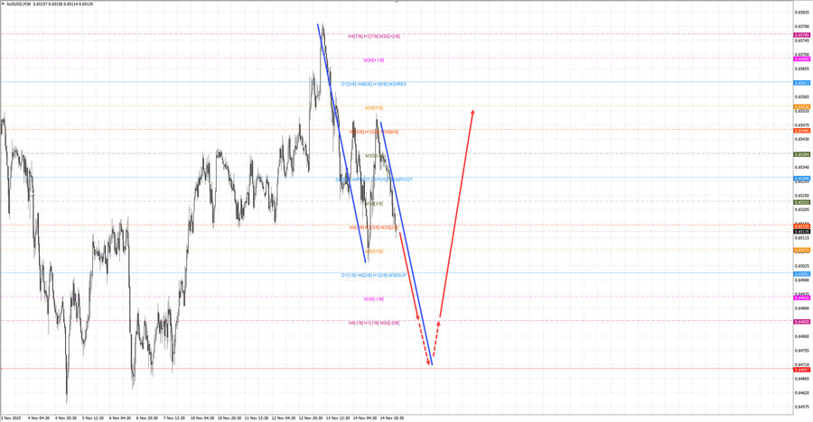Click the blue 0.65002 price tag
813x422 pixels.
(x=802, y=274)
